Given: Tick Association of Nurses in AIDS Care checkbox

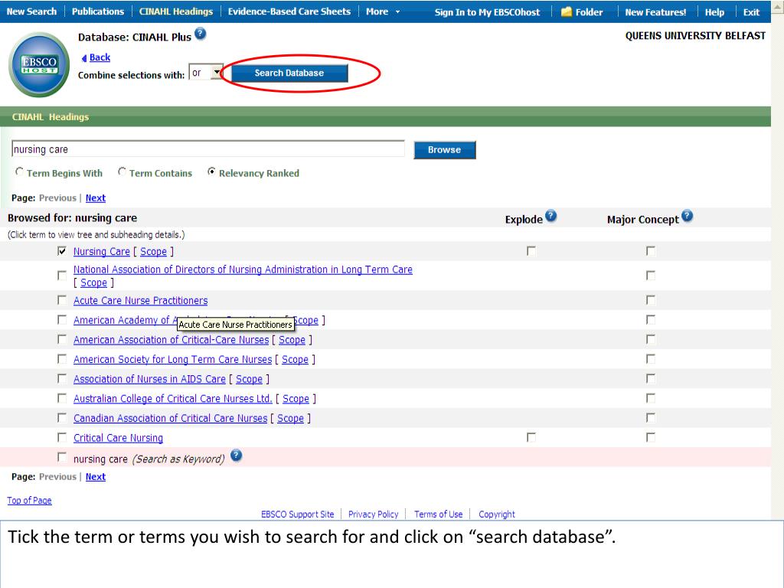Looking at the screenshot, I should coord(61,378).
